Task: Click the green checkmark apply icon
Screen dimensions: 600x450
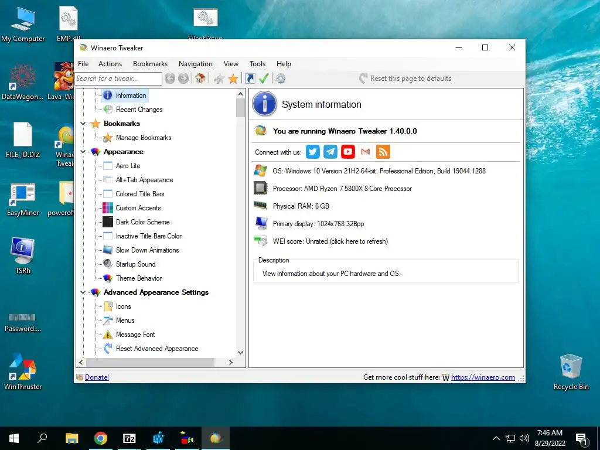Action: pos(264,79)
